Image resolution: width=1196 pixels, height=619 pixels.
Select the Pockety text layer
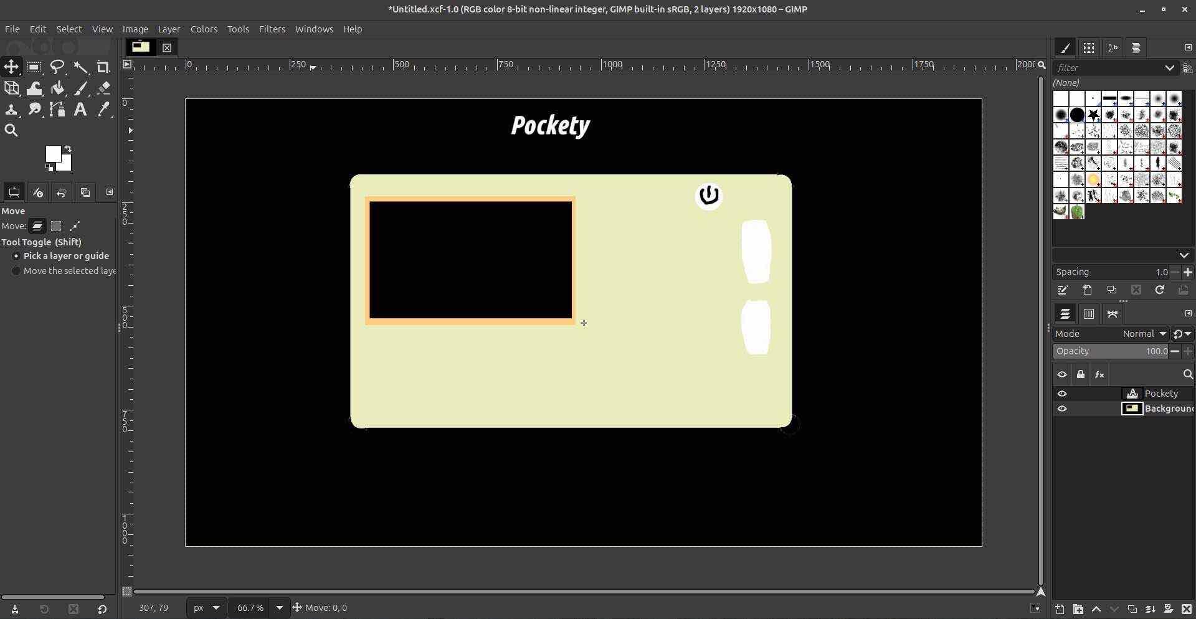(x=1161, y=394)
